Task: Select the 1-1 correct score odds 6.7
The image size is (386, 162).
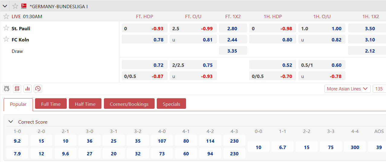Action: pyautogui.click(x=283, y=147)
